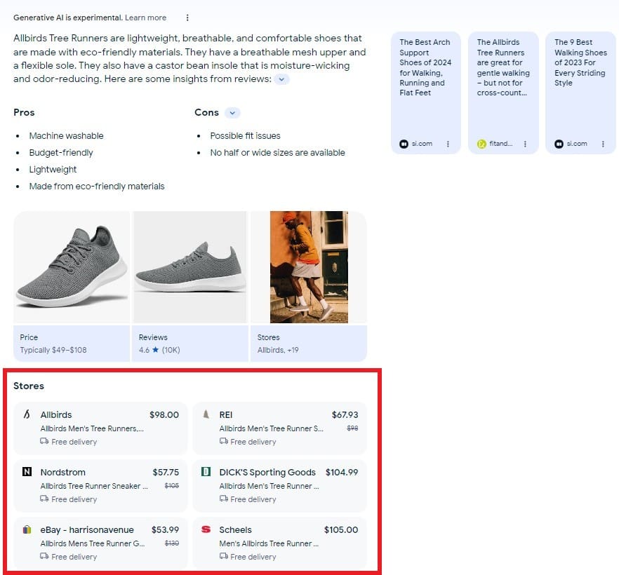
Task: Expand the Cons section chevron
Action: (232, 113)
